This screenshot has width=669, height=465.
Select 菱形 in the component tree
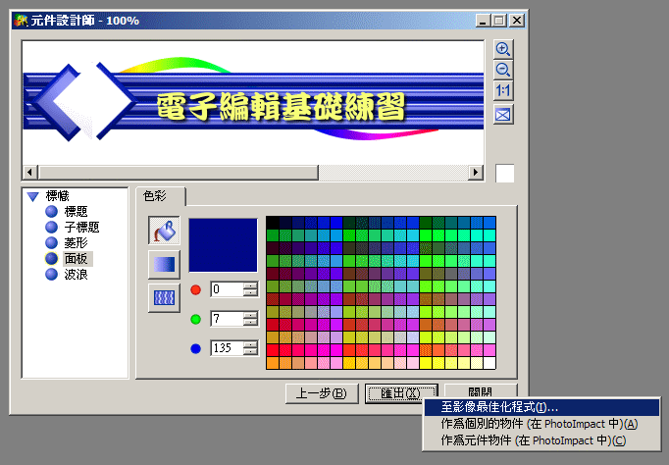76,242
